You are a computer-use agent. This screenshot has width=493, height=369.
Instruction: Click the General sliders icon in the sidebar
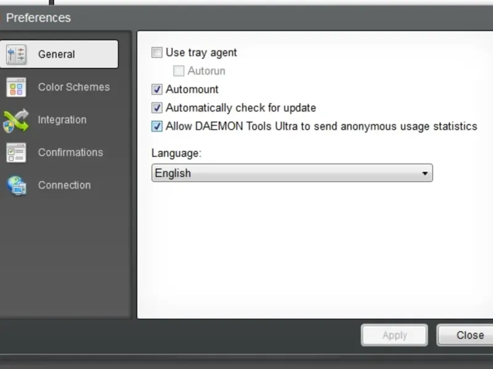coord(16,55)
